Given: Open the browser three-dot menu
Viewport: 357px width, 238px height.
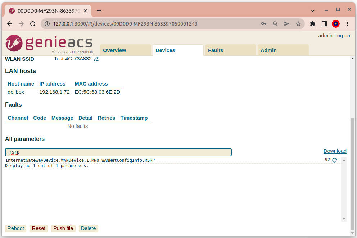Looking at the screenshot, I should click(347, 24).
